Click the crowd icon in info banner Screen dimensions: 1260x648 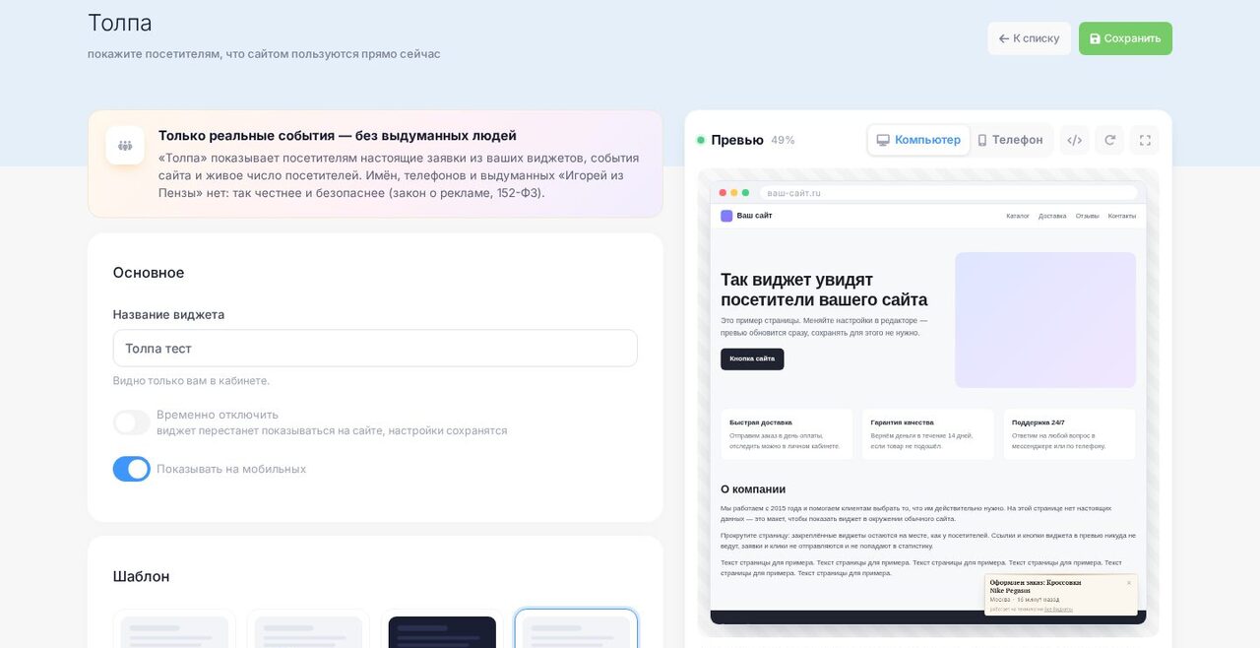click(125, 146)
